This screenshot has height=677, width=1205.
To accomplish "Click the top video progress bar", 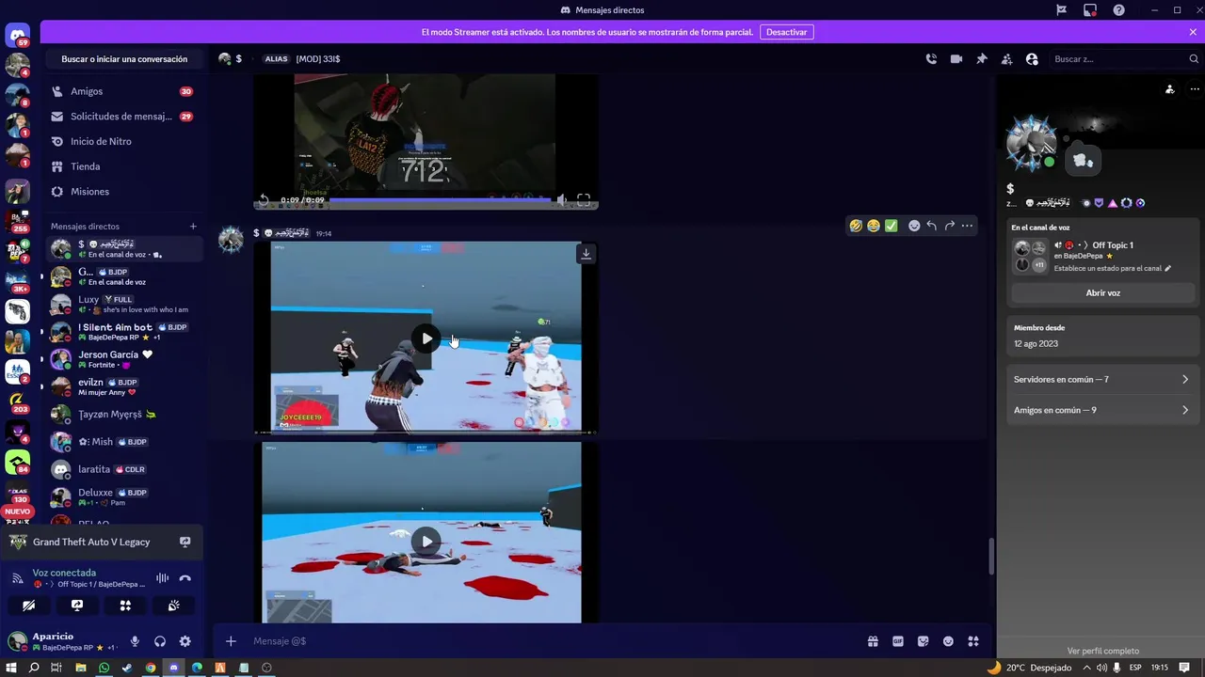I will [x=439, y=199].
